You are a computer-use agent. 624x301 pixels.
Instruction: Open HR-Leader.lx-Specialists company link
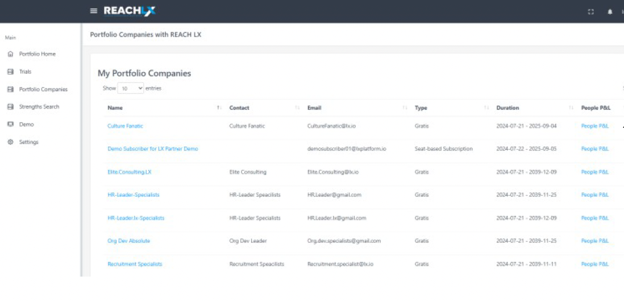(136, 218)
